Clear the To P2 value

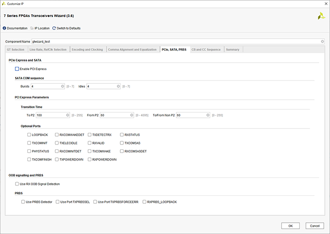67,115
